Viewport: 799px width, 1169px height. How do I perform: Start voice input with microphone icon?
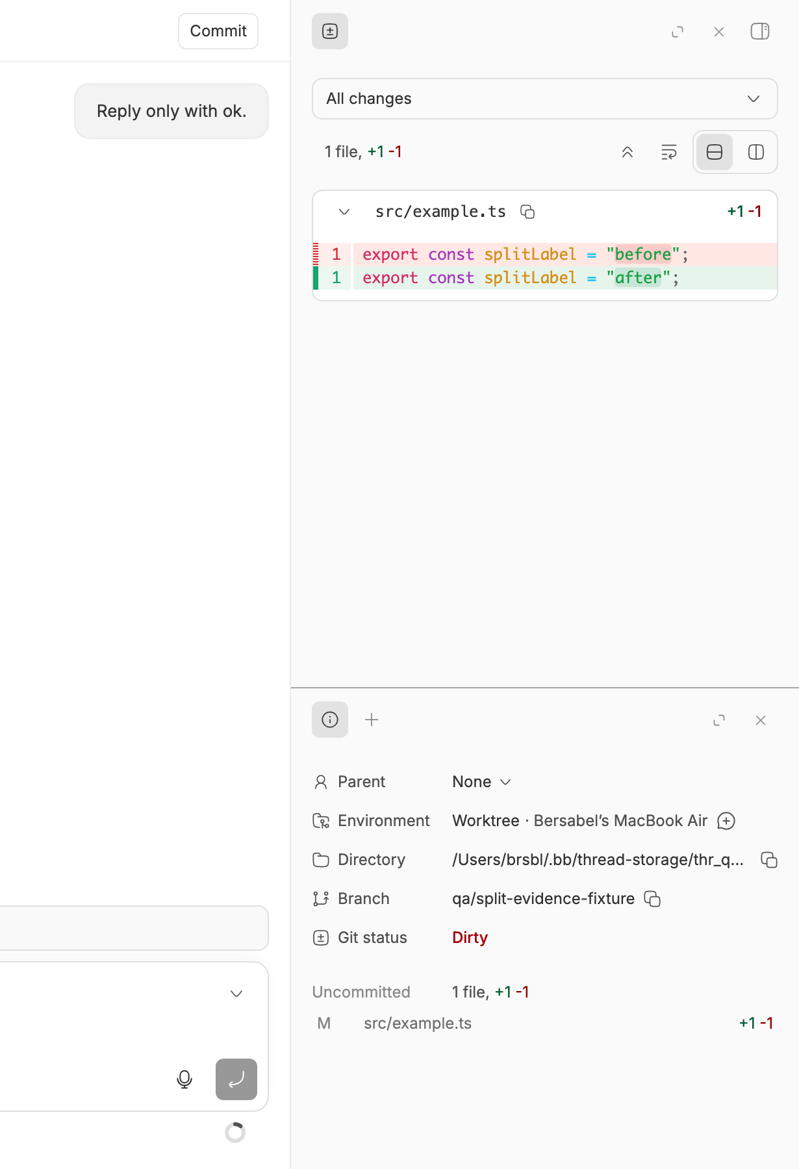pos(184,1079)
